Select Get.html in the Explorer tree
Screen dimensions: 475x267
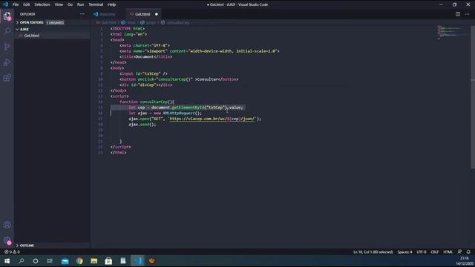(31, 36)
